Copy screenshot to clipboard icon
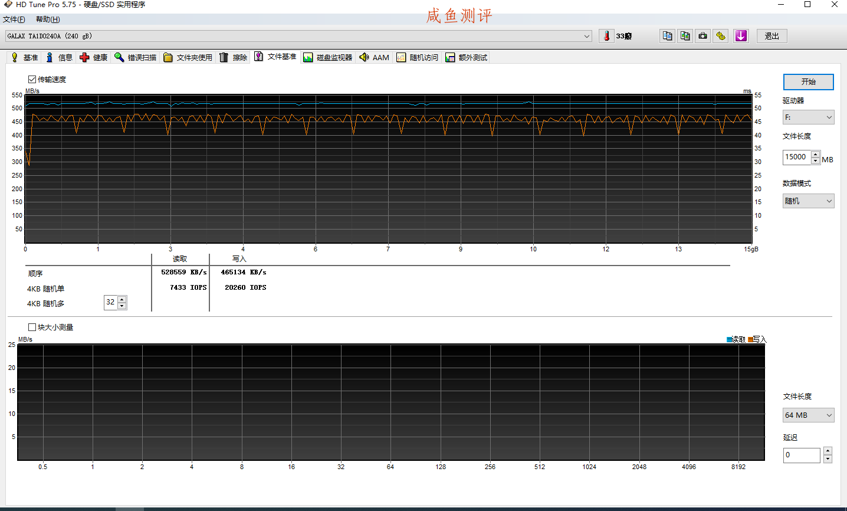Viewport: 847px width, 511px height. point(685,36)
